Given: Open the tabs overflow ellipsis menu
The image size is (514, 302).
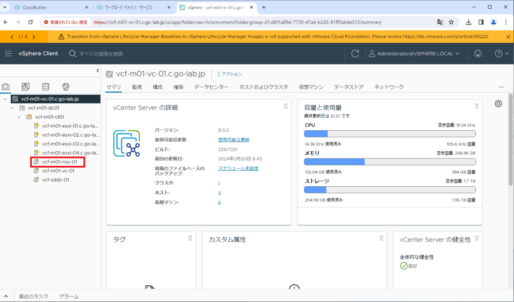Looking at the screenshot, I should click(501, 87).
